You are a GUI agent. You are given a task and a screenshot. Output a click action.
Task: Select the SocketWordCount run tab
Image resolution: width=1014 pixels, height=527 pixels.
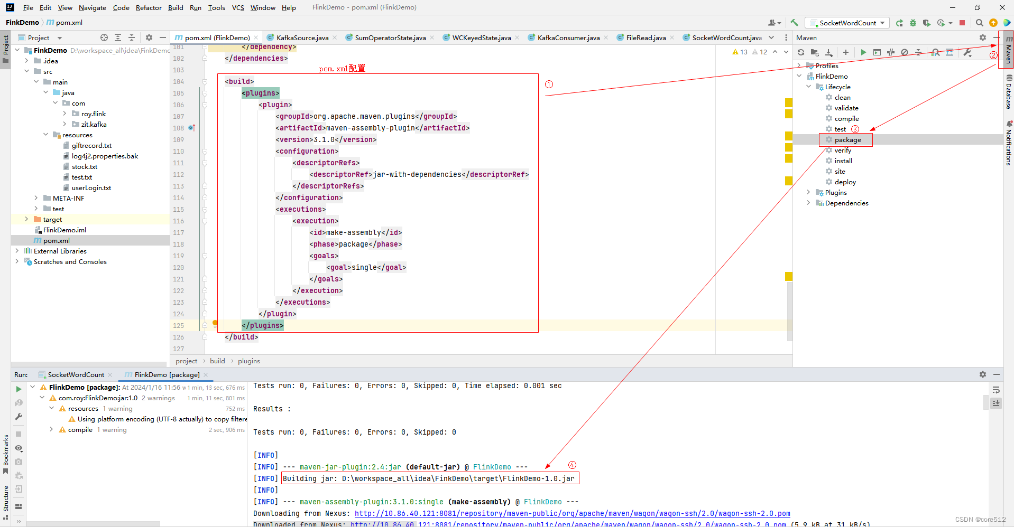tap(76, 374)
